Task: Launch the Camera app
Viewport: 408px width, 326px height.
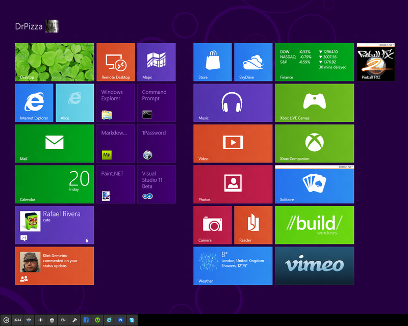Action: click(x=212, y=225)
